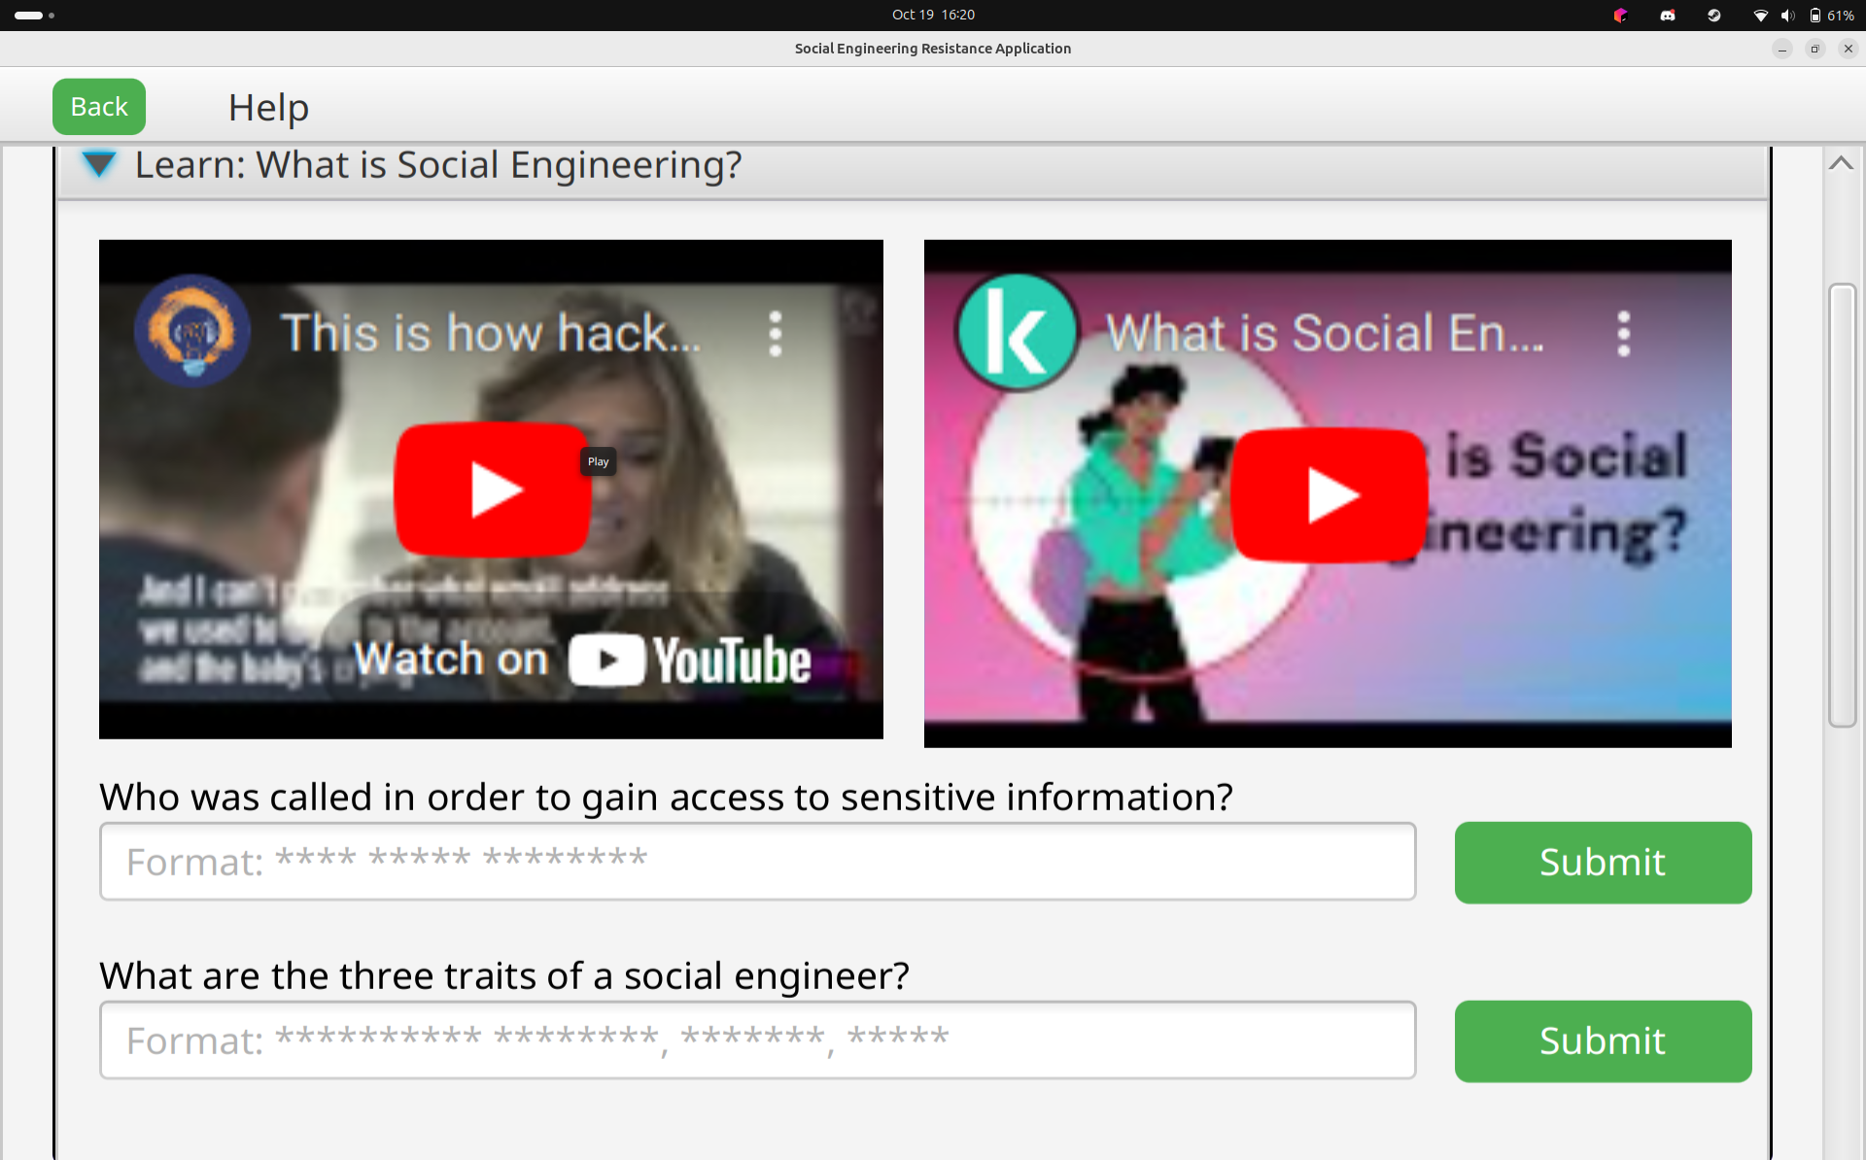
Task: Collapse the 'Learn: What is Social Engineering?' section
Action: tap(99, 164)
